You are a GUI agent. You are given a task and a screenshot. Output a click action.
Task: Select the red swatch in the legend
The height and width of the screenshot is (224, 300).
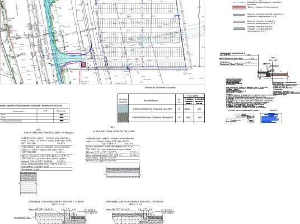(239, 7)
